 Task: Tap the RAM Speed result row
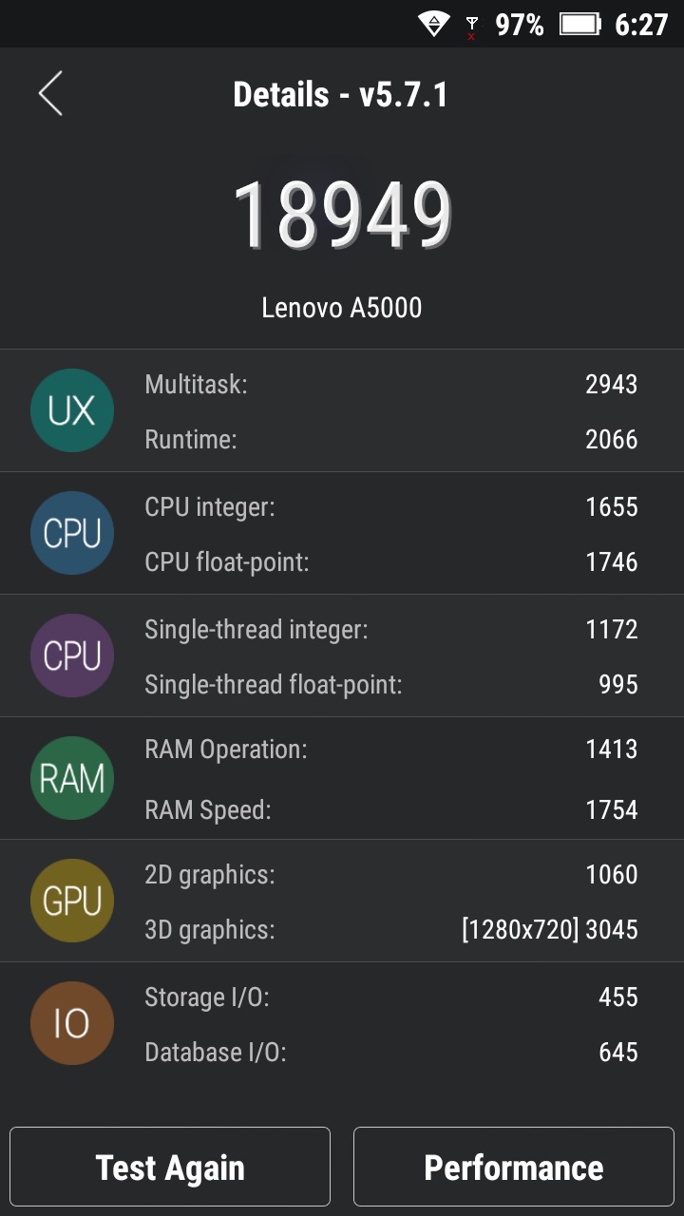click(x=389, y=809)
